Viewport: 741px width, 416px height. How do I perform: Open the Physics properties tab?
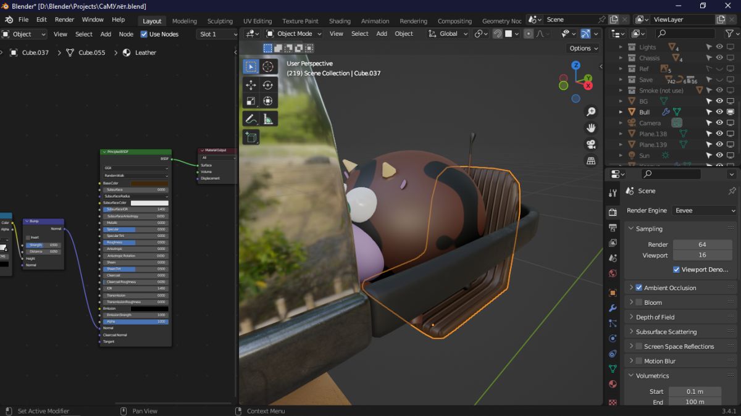pos(613,338)
